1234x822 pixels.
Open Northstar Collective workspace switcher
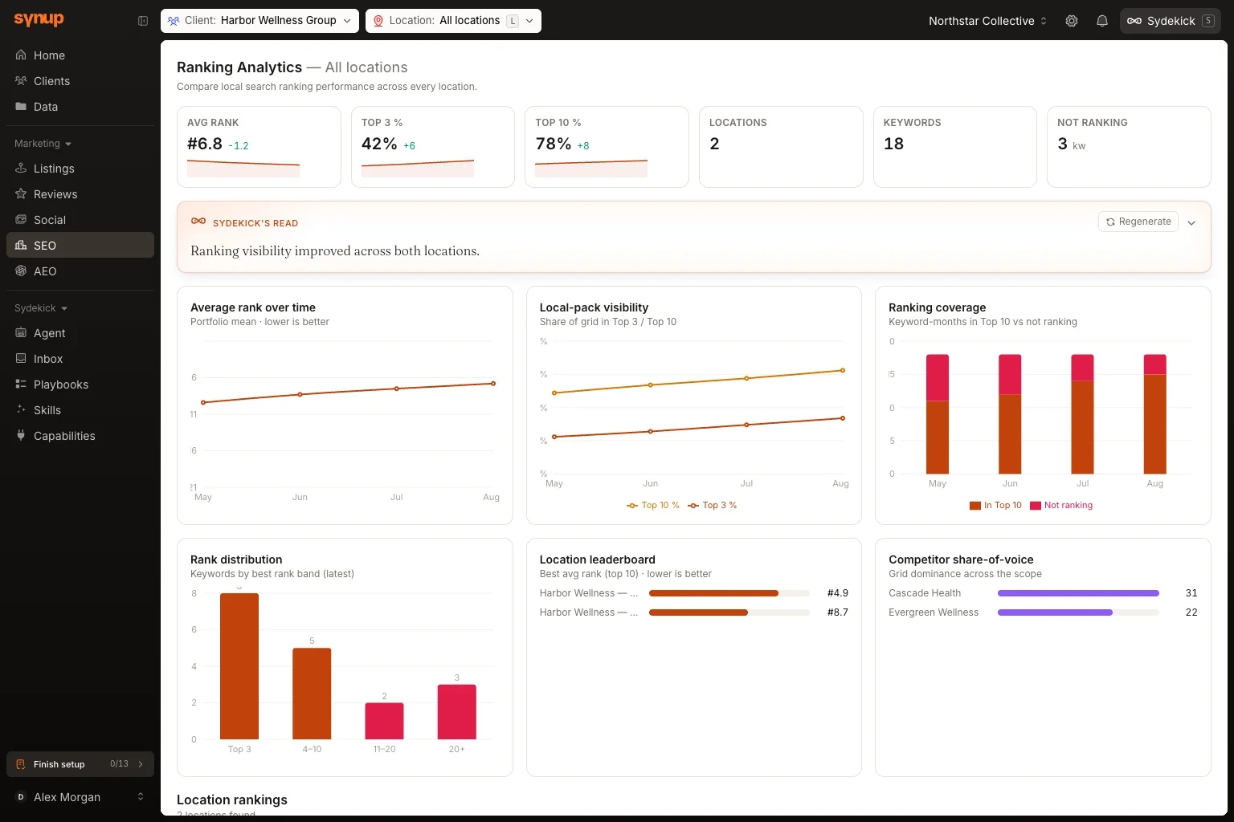pyautogui.click(x=987, y=21)
